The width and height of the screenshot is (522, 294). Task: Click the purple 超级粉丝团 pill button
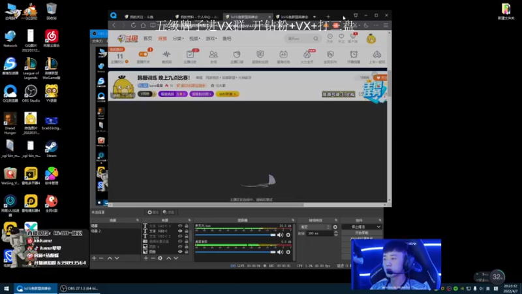[x=202, y=94]
